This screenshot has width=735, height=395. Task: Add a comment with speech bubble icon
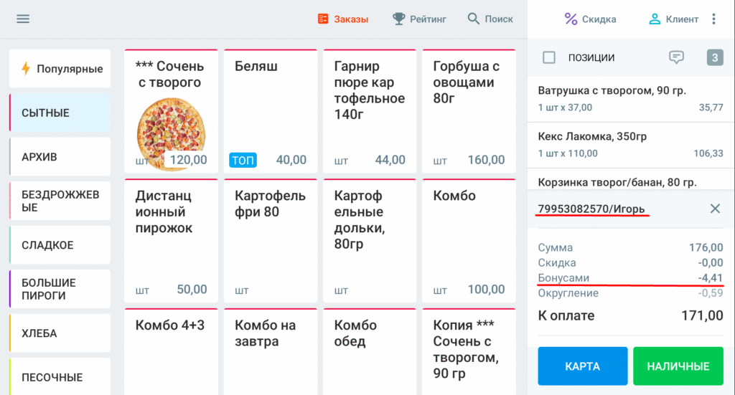pos(676,57)
